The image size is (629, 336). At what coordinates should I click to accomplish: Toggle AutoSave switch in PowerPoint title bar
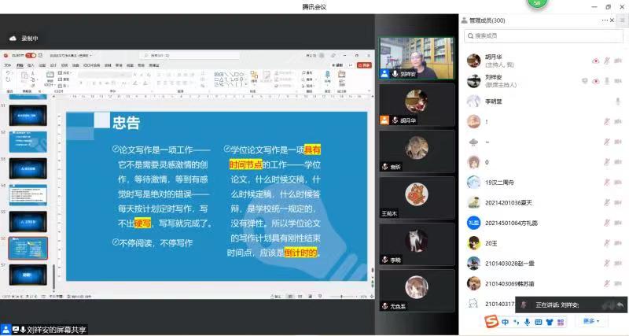point(30,56)
